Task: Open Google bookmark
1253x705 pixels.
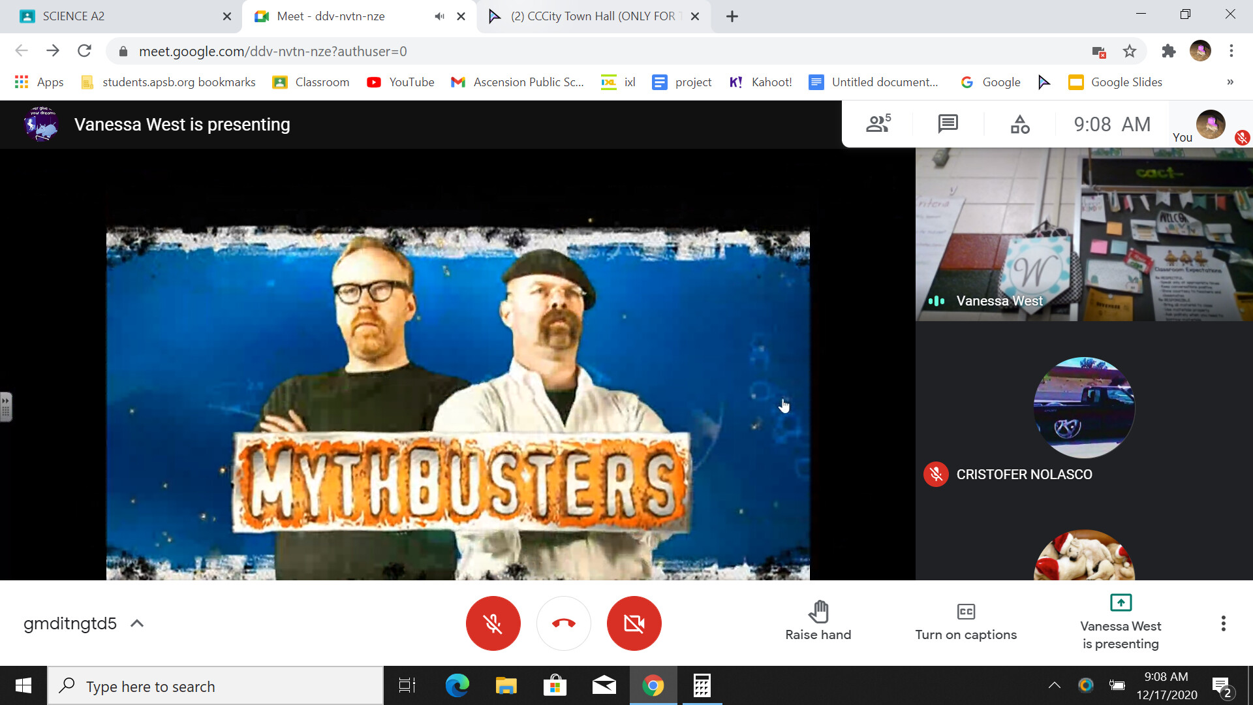Action: point(990,82)
